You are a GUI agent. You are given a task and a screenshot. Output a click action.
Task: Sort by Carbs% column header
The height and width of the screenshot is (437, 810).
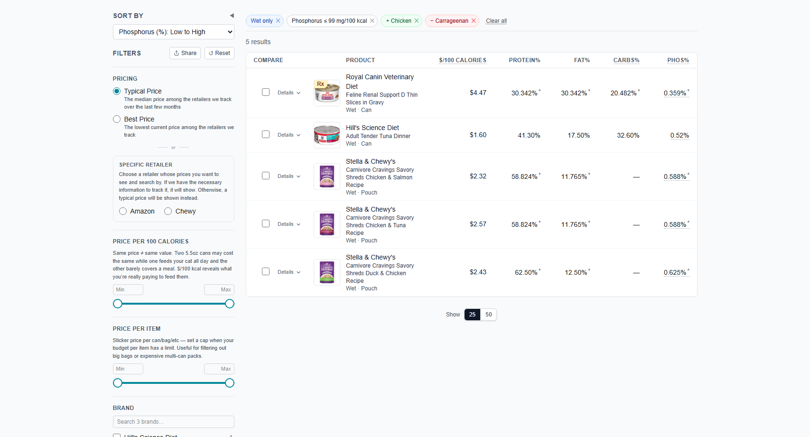click(x=626, y=60)
